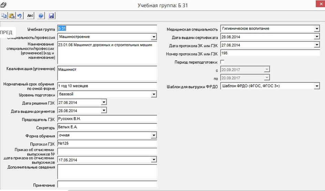Open the Уровень подготовки dropdown
Screen dimensions: 325x191
tap(154, 94)
